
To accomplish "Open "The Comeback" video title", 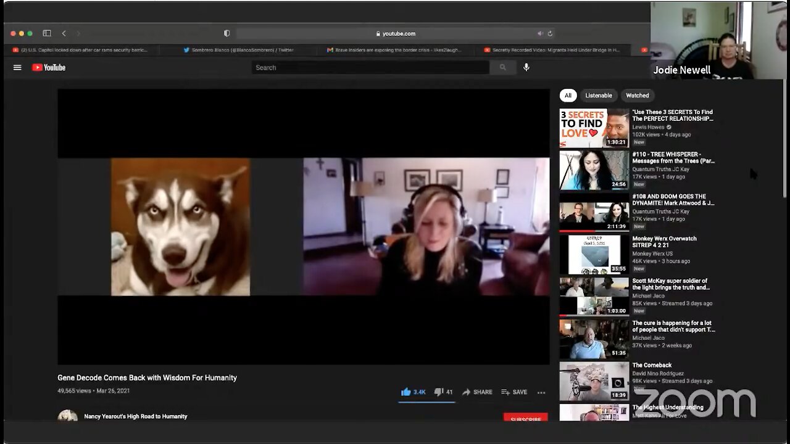I will coord(652,365).
